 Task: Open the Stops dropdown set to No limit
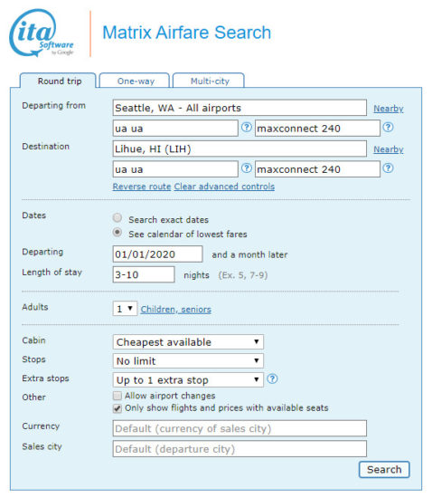coord(188,360)
